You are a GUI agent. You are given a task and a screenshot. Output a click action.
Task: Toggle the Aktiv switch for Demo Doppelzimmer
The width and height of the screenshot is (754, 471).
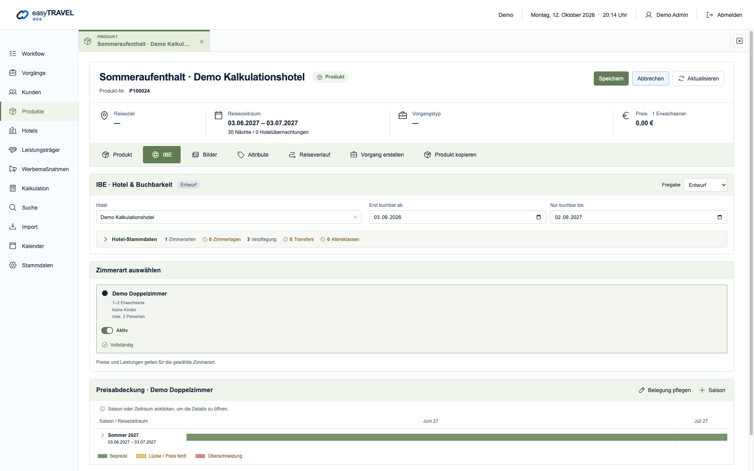click(107, 330)
